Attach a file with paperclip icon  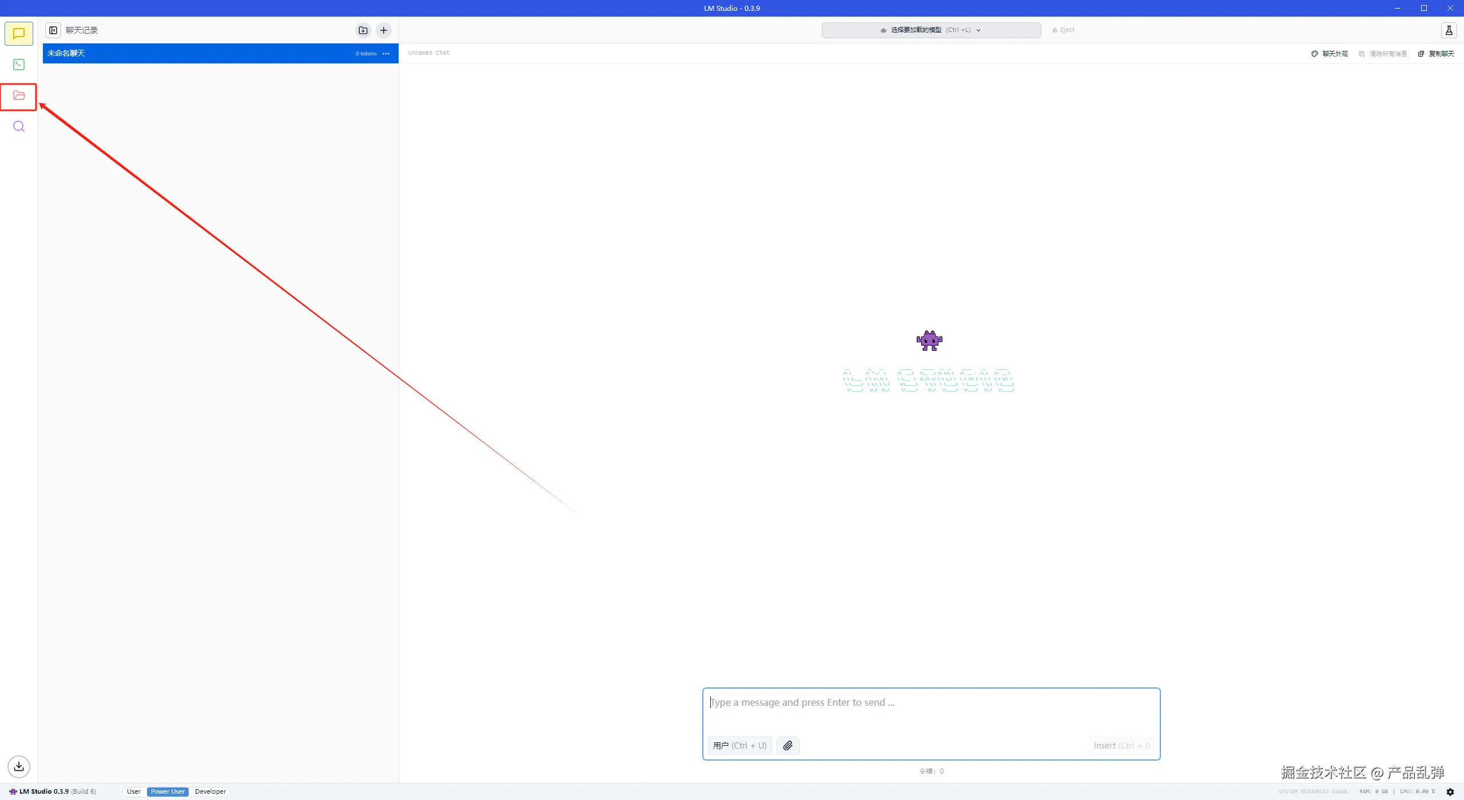click(x=787, y=745)
